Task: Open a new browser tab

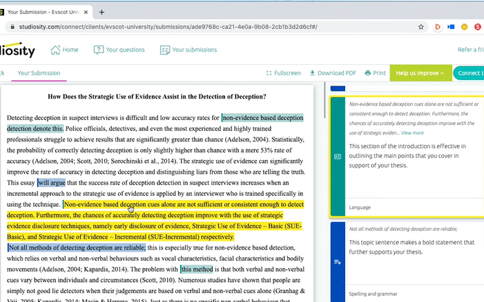Action: tap(102, 12)
